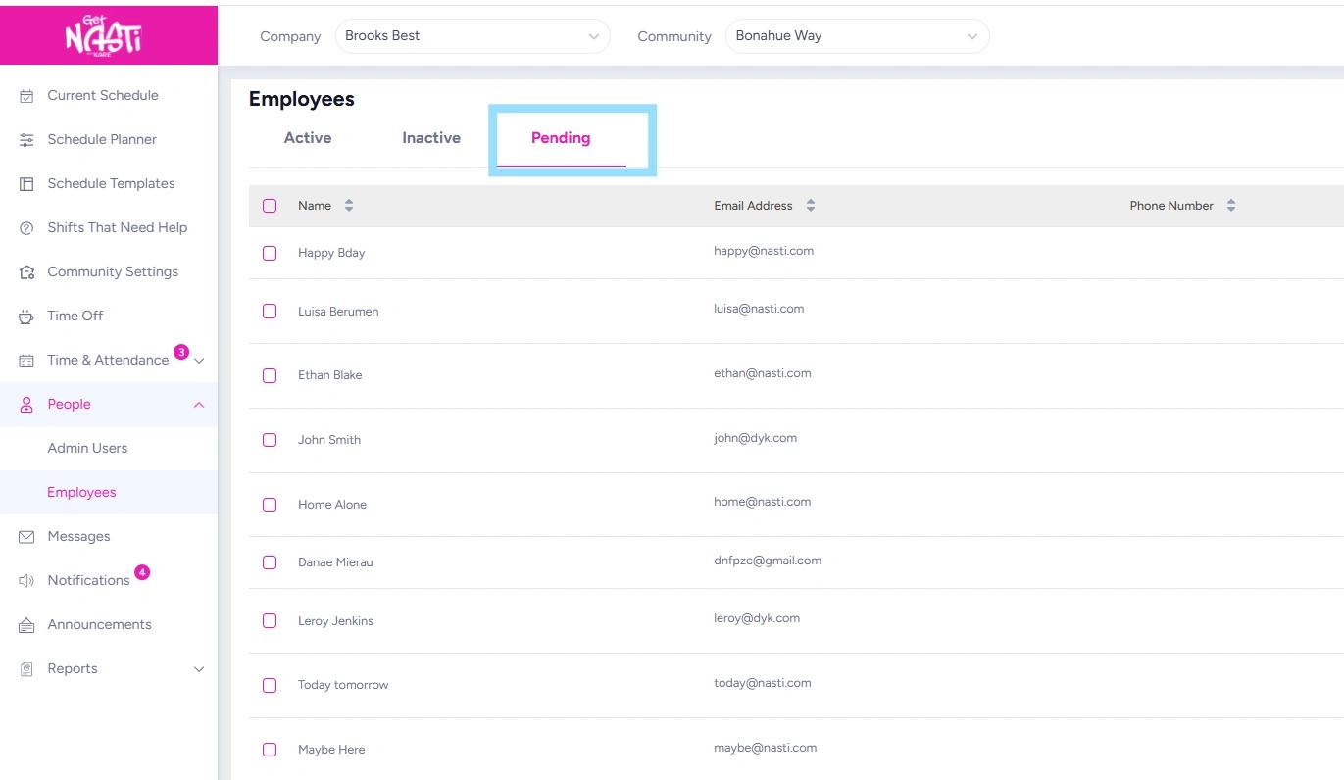Open the Admin Users page link
The height and width of the screenshot is (780, 1344).
87,448
